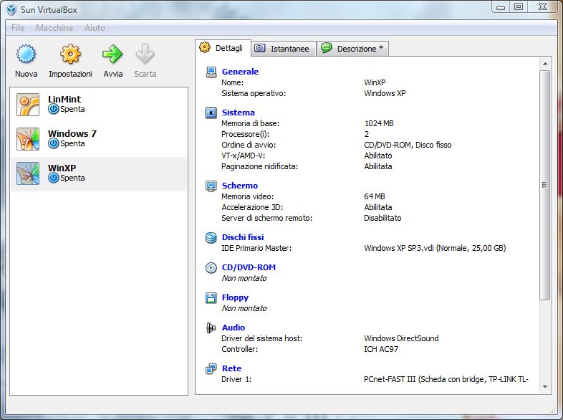Switch to the Descrizione tab

click(352, 49)
